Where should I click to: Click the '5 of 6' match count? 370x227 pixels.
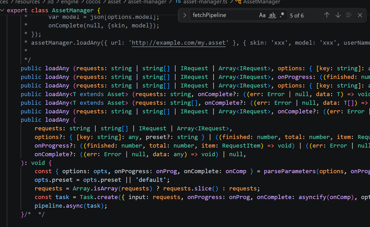[297, 16]
